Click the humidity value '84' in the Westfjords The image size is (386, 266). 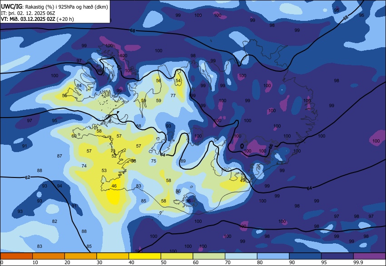[x=79, y=86]
